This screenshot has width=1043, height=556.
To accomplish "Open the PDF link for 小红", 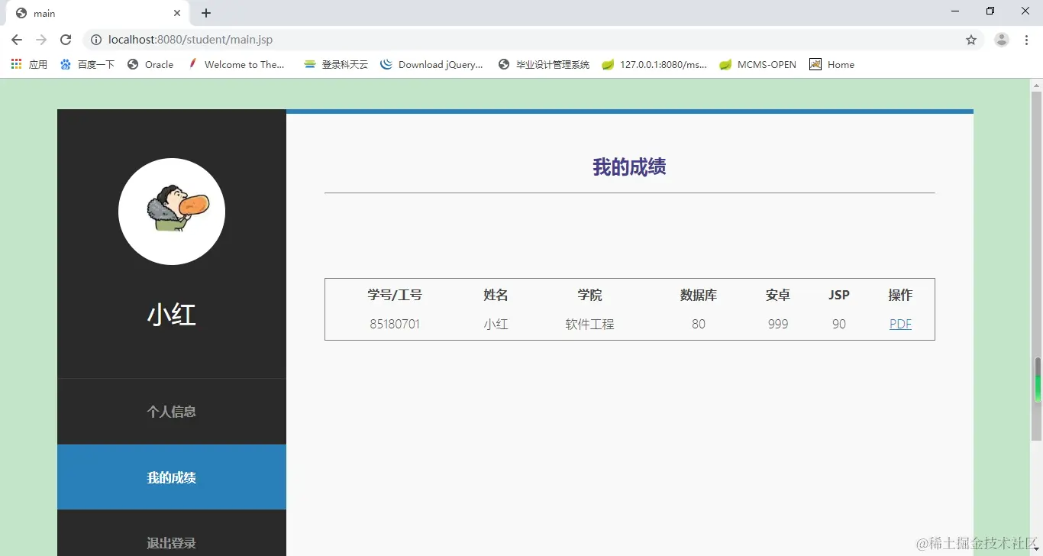I will click(x=900, y=324).
